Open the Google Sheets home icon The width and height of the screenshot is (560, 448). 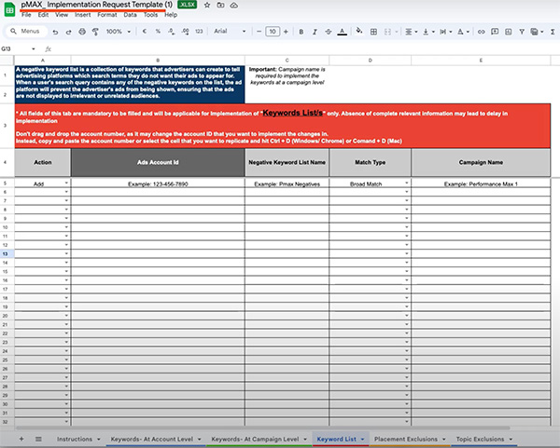(x=9, y=9)
